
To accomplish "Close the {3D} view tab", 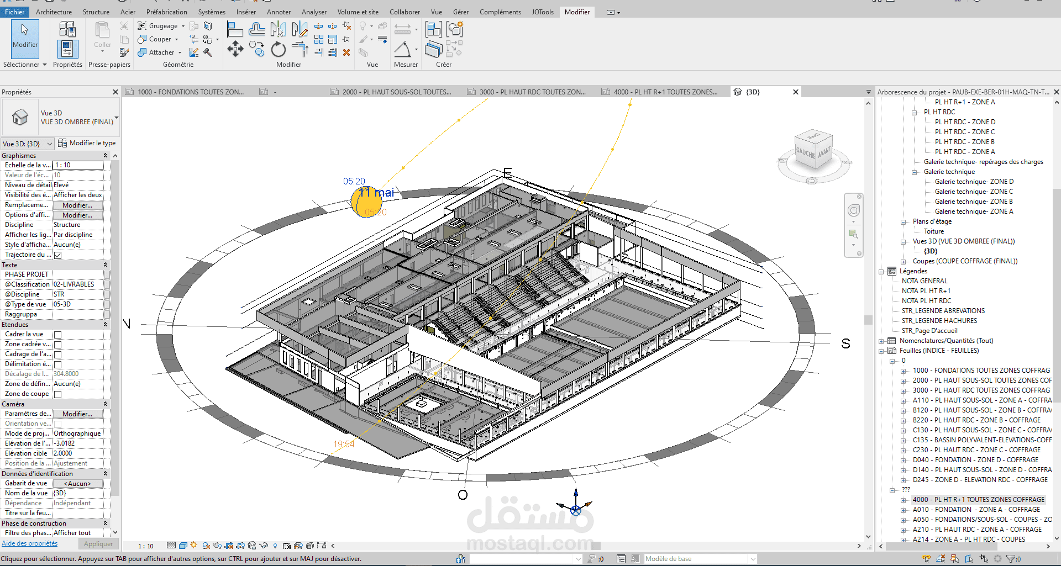I will [x=796, y=92].
